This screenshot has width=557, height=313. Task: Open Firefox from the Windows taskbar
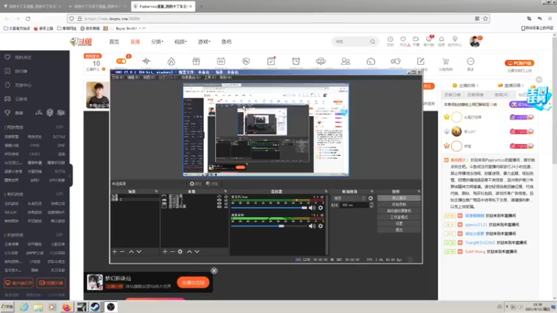point(66,307)
